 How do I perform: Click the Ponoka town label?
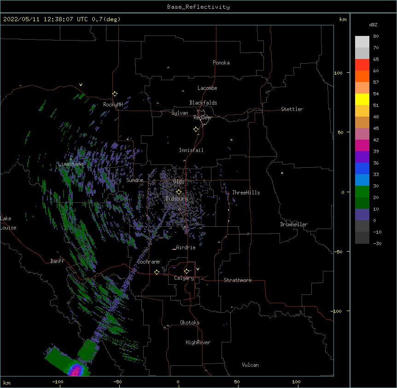tap(221, 63)
